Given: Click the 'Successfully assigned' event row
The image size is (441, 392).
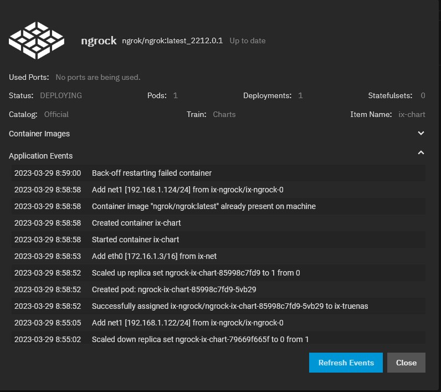Looking at the screenshot, I should [x=230, y=306].
